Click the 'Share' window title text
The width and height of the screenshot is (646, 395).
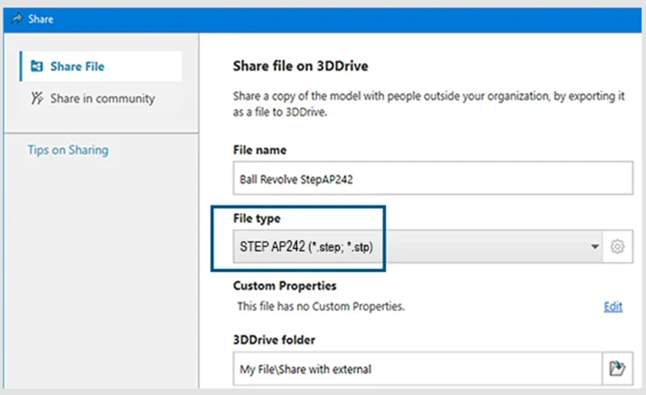pos(40,19)
